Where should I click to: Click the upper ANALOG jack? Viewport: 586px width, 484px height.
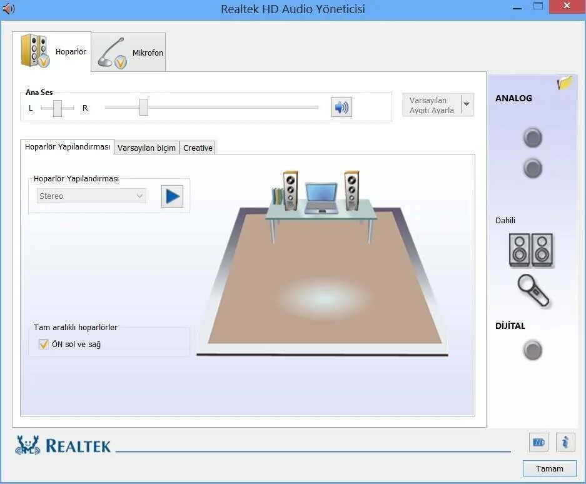pyautogui.click(x=533, y=138)
